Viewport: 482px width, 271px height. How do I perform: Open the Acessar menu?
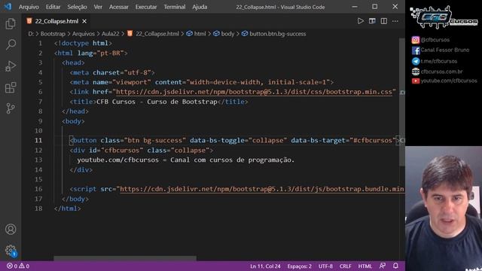point(119,7)
